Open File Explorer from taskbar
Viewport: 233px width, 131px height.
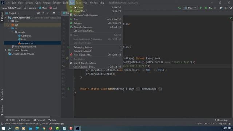pos(17,128)
